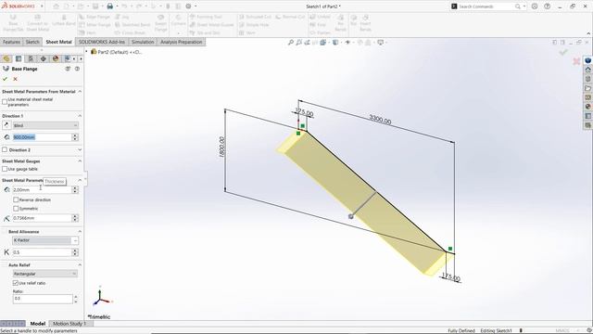Collapse the Sheet Metal Gauges section

pos(80,161)
